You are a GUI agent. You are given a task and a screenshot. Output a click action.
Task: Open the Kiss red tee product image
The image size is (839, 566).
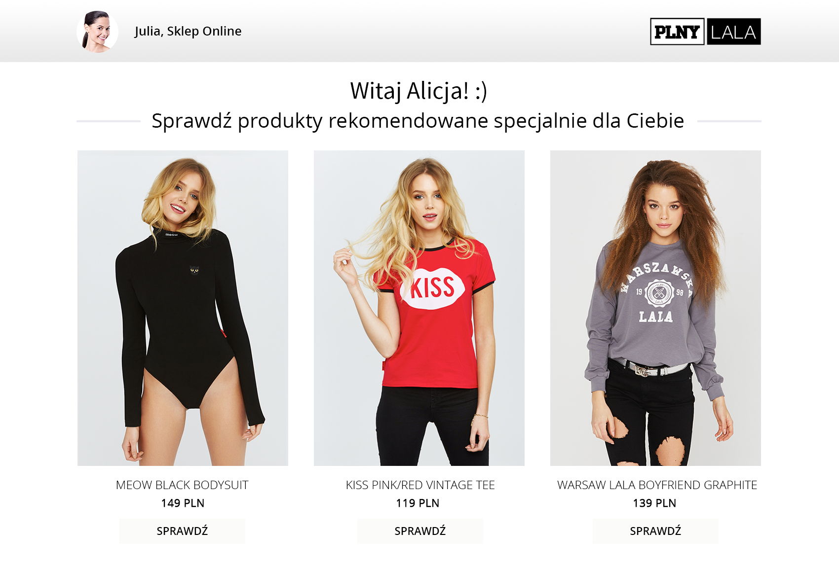tap(419, 308)
